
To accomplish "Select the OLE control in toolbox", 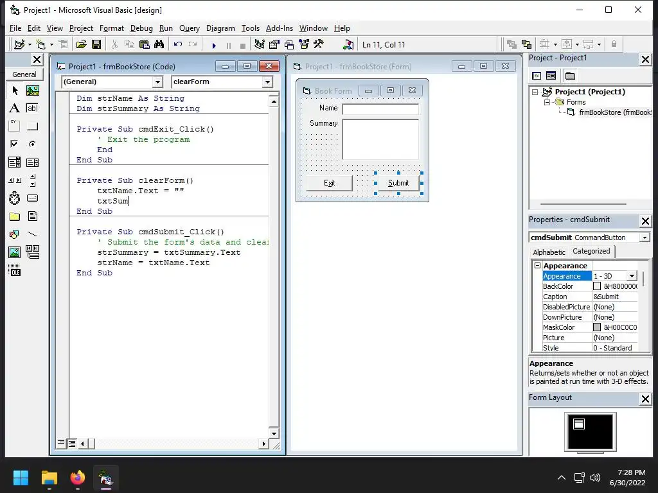I will coord(15,270).
